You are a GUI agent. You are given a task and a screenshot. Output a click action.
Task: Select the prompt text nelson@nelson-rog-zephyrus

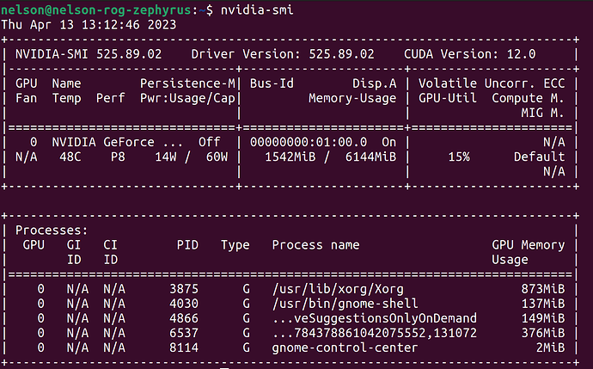click(x=96, y=9)
